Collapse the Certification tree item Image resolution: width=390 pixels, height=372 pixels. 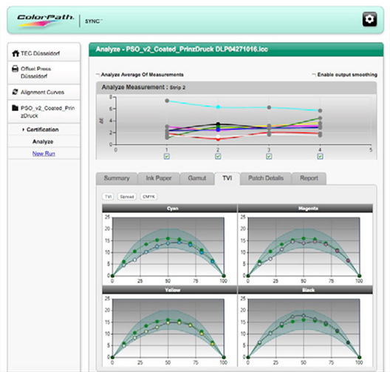click(x=24, y=129)
